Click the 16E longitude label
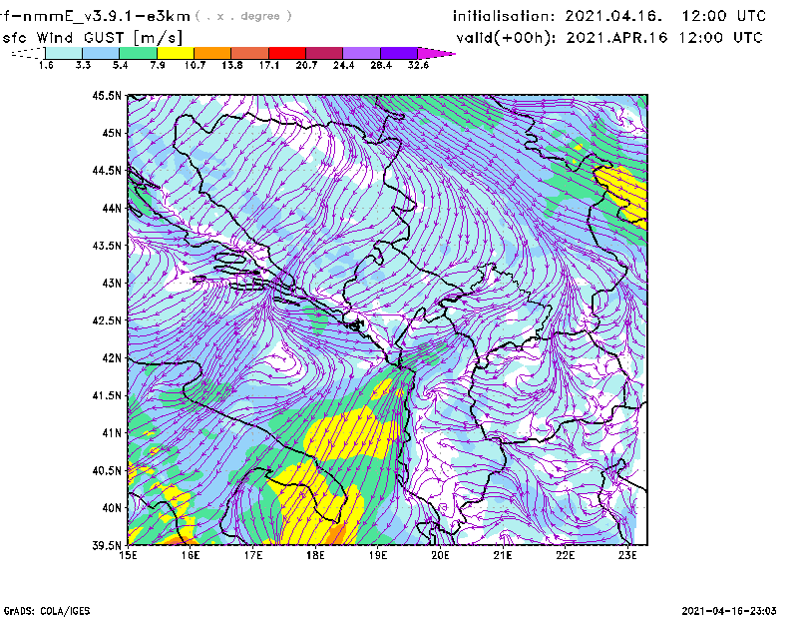798x617 pixels. point(191,555)
